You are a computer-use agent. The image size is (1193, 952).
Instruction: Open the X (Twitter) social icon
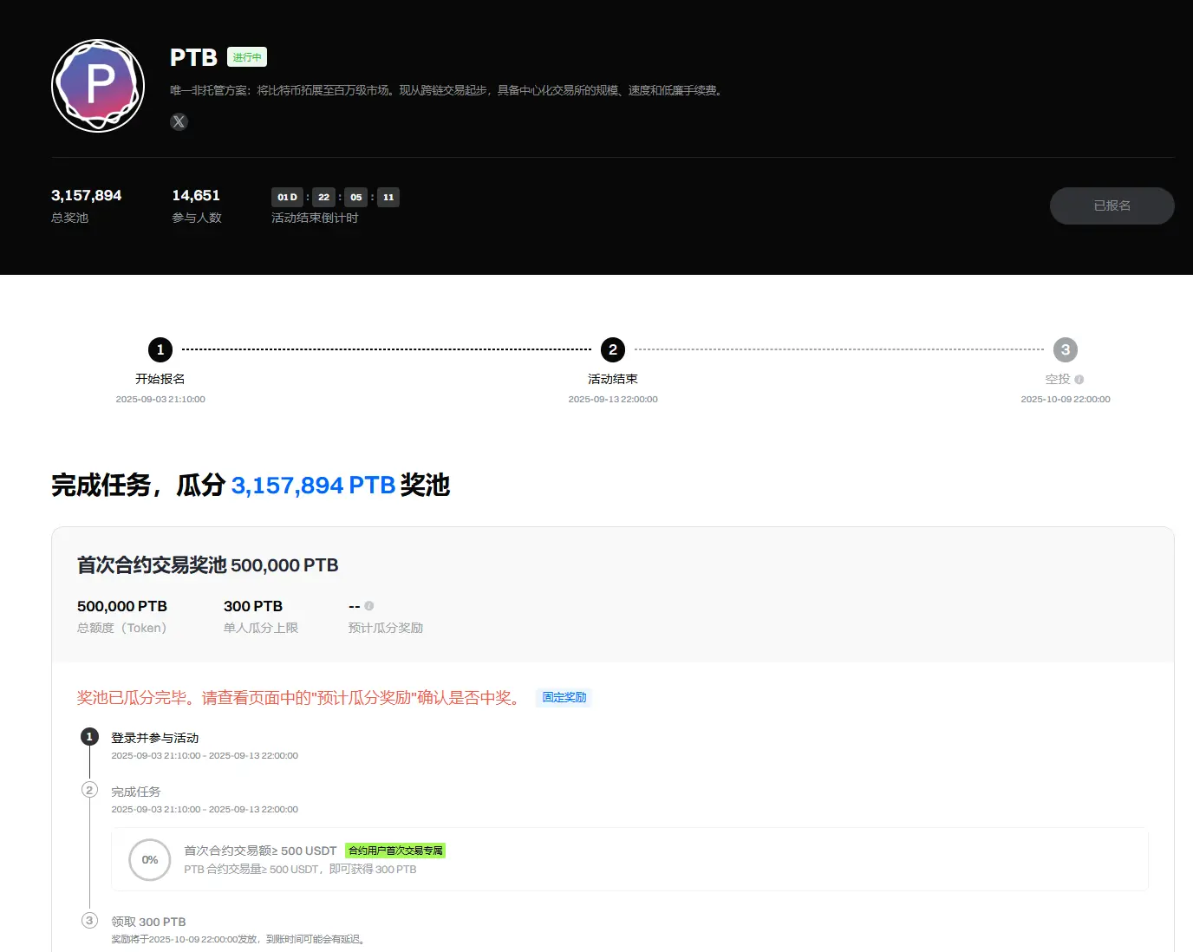coord(179,121)
